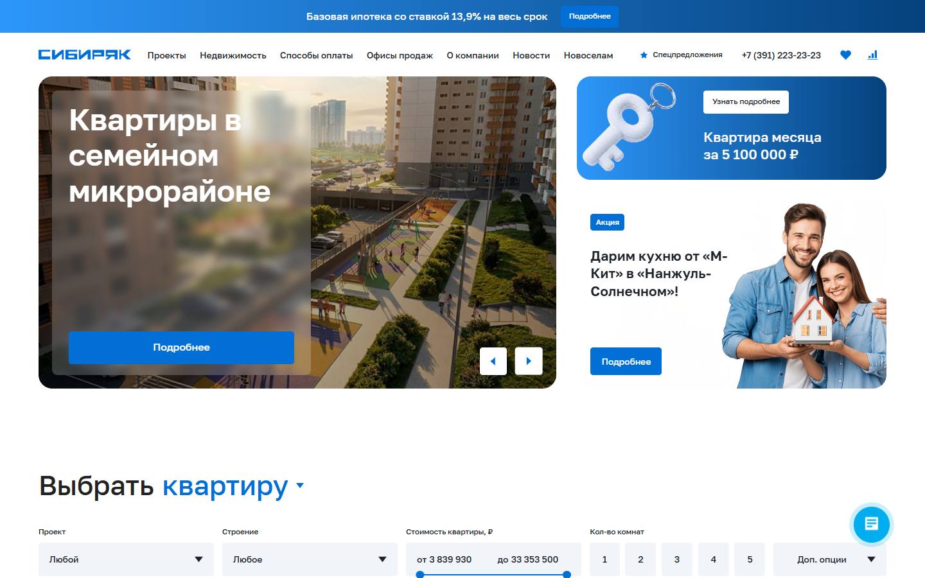Open the chat widget button
Image resolution: width=925 pixels, height=578 pixels.
click(x=871, y=524)
